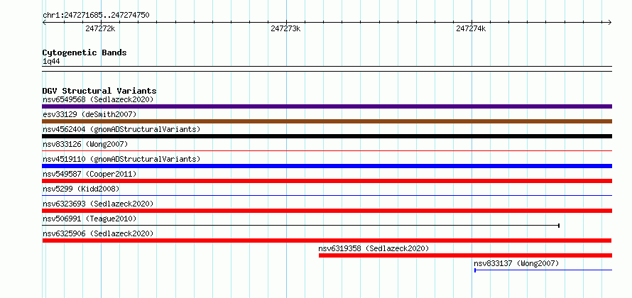The height and width of the screenshot is (298, 632).
Task: Click the red nsv6323693 variant bar
Action: [x=327, y=211]
